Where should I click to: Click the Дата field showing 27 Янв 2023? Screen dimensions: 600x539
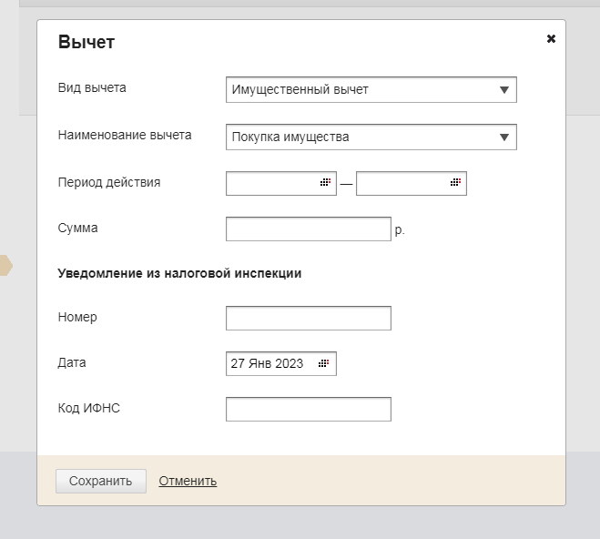coord(269,363)
